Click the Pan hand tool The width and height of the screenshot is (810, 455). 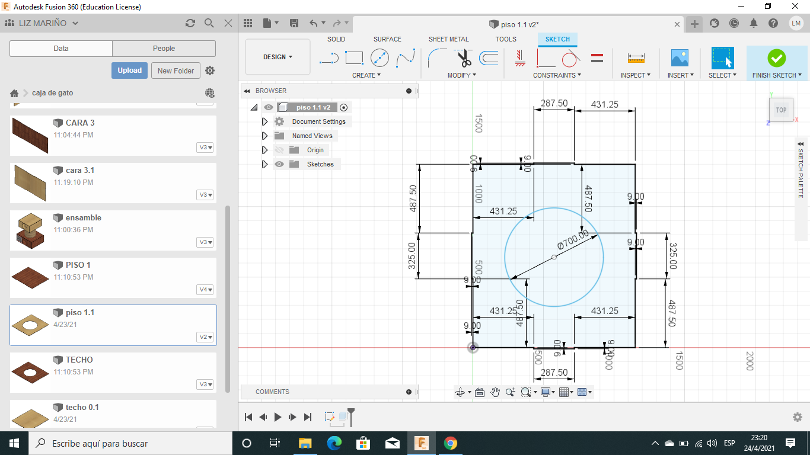(x=495, y=392)
